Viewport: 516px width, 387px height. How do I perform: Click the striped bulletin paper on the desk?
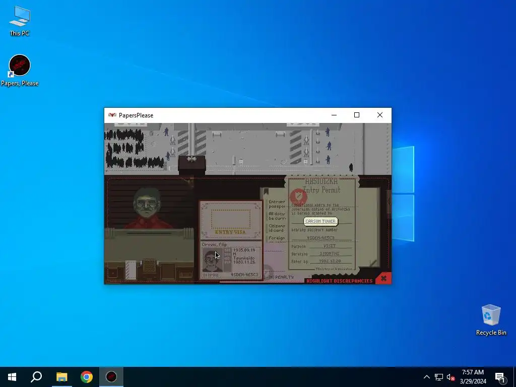click(131, 270)
